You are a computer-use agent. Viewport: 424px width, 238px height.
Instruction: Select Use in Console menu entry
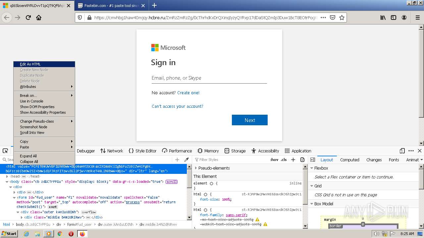tap(44, 101)
